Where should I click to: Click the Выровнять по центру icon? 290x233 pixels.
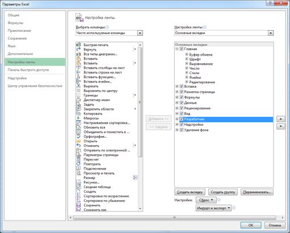pyautogui.click(x=78, y=91)
